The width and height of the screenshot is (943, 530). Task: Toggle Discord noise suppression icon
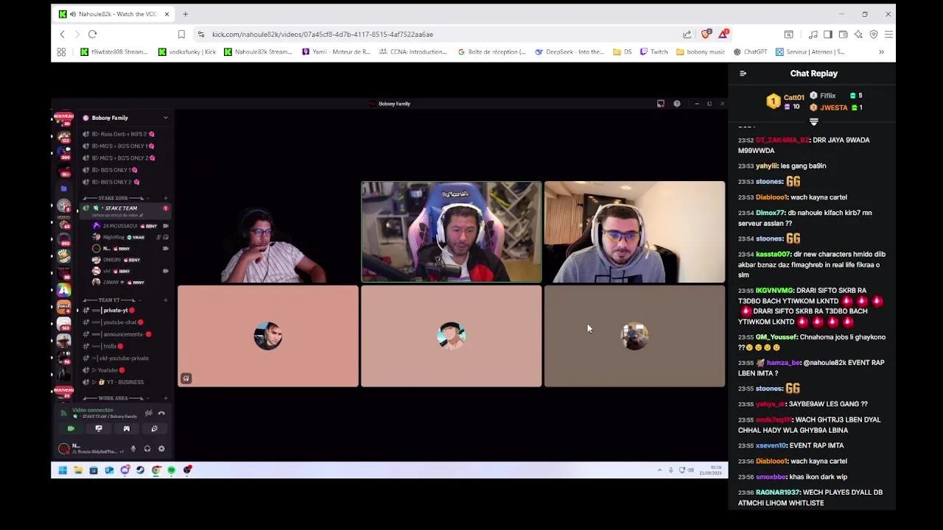[148, 413]
